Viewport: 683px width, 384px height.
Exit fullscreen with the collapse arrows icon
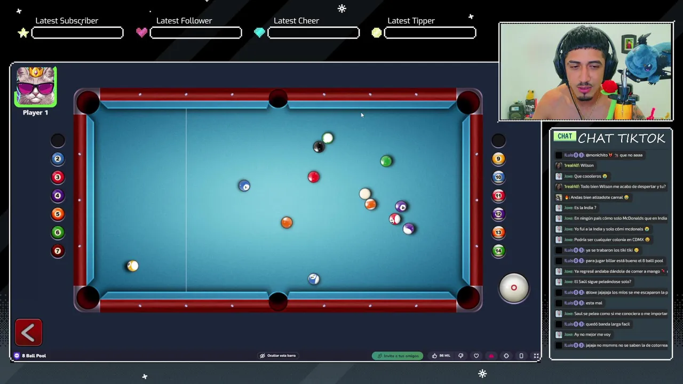[536, 356]
